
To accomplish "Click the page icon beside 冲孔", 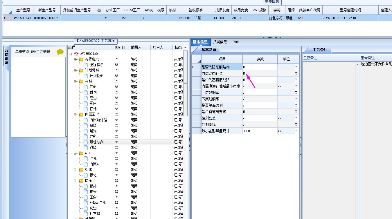I will 86,158.
